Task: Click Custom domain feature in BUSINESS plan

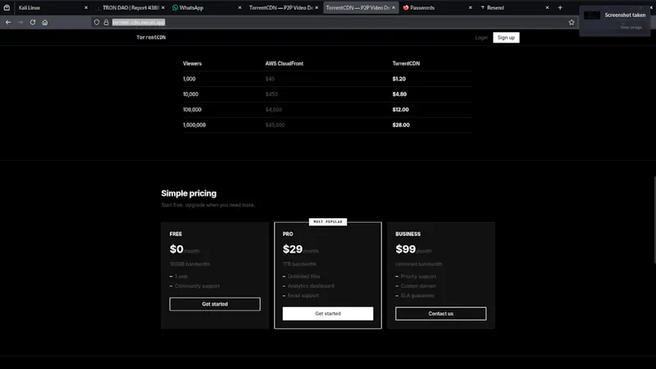Action: pyautogui.click(x=418, y=286)
